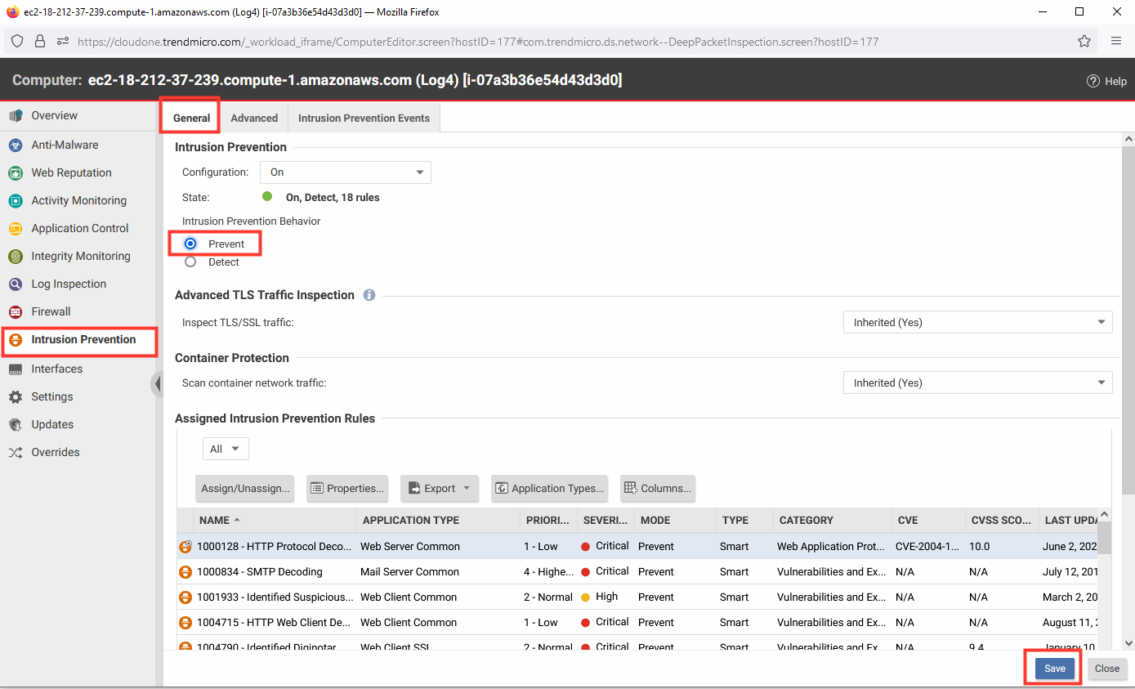Open the Intrusion Prevention Events tab
The height and width of the screenshot is (689, 1135).
click(364, 118)
